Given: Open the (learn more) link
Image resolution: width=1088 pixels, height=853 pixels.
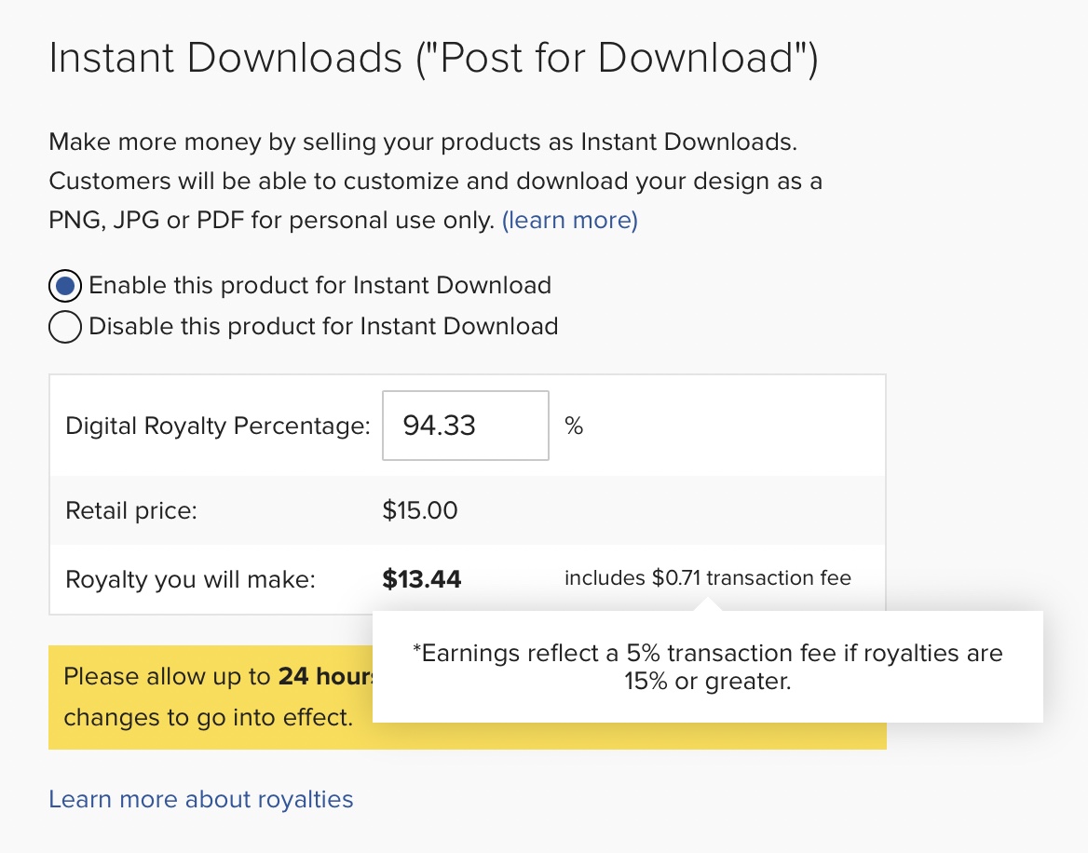Looking at the screenshot, I should (570, 220).
